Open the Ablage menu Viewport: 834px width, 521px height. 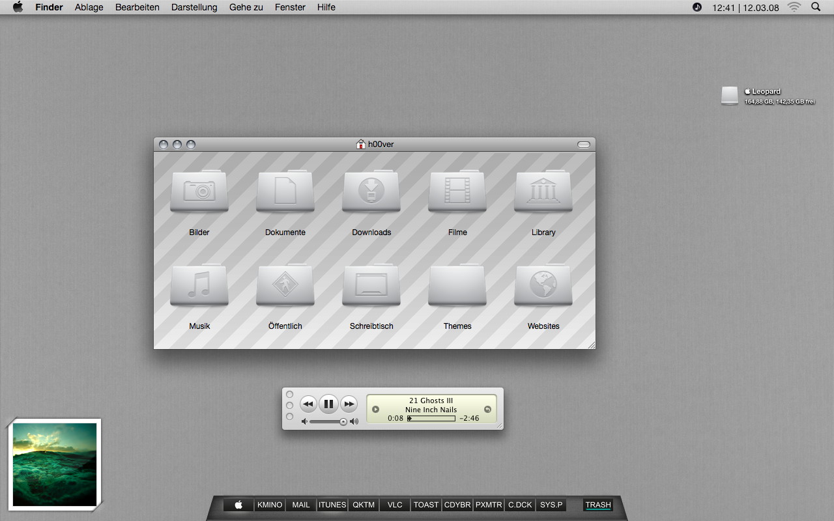click(89, 7)
